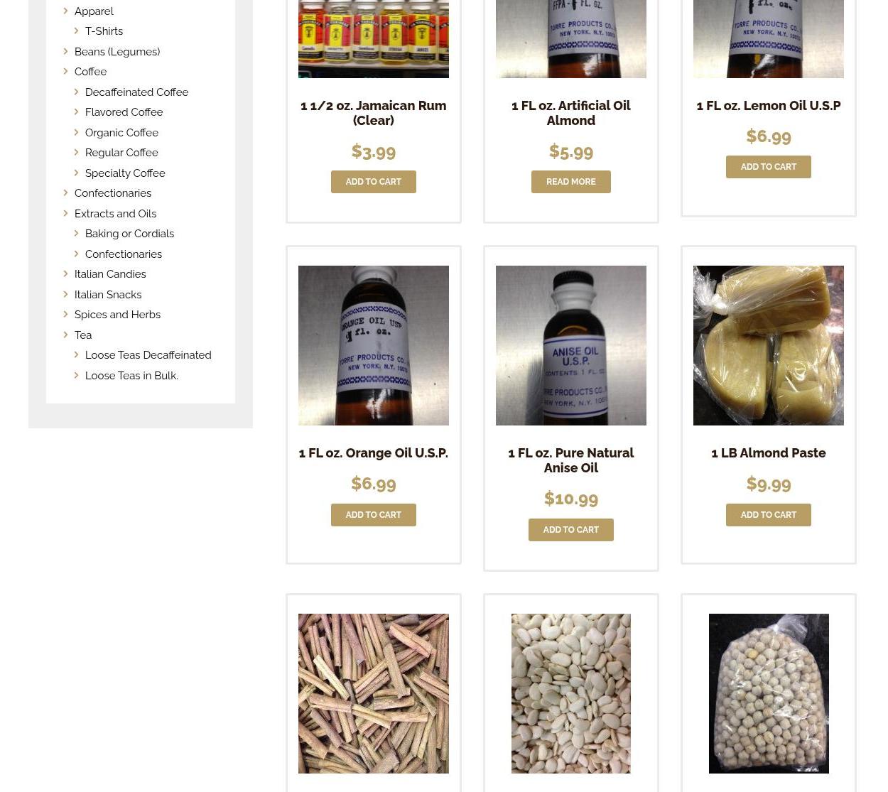Image resolution: width=888 pixels, height=792 pixels.
Task: Click the chevron arrow beside Tea
Action: (65, 335)
